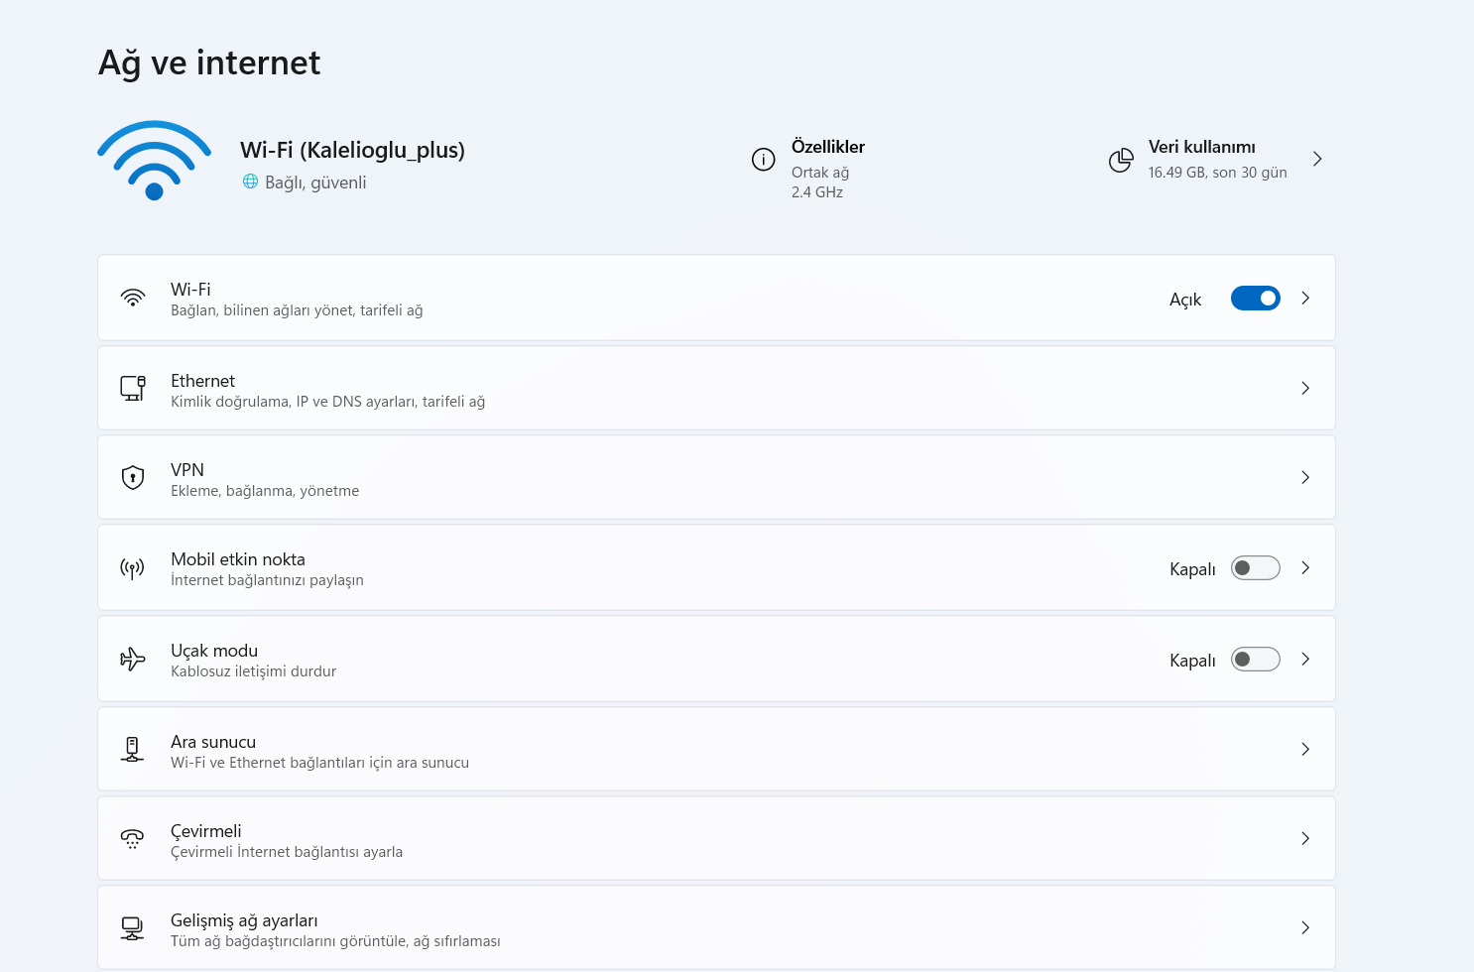Screen dimensions: 1474x972
Task: Click Çevirmeli İnternet bağlantısı ayarla text
Action: [287, 852]
